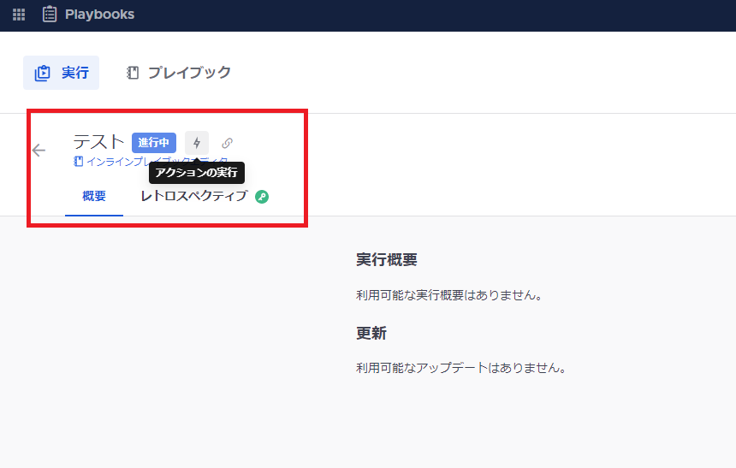Open the プレイブック tab
The height and width of the screenshot is (468, 736).
coord(178,73)
